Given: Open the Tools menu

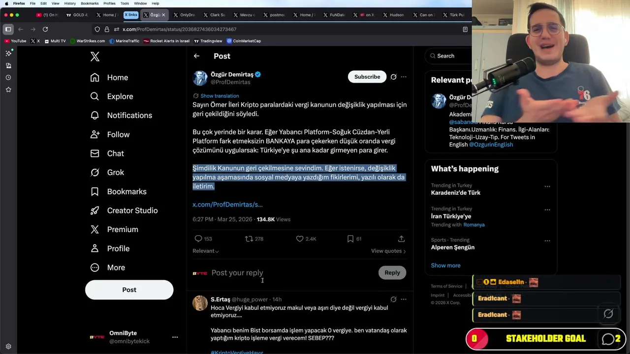Looking at the screenshot, I should pos(125,3).
